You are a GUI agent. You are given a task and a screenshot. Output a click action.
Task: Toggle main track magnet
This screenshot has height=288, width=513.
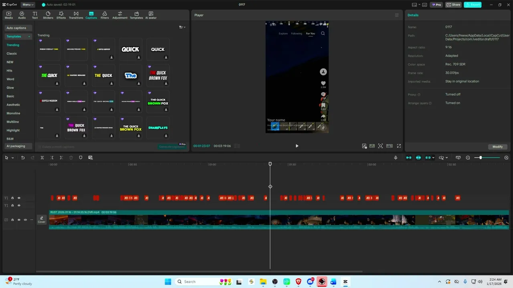[409, 158]
